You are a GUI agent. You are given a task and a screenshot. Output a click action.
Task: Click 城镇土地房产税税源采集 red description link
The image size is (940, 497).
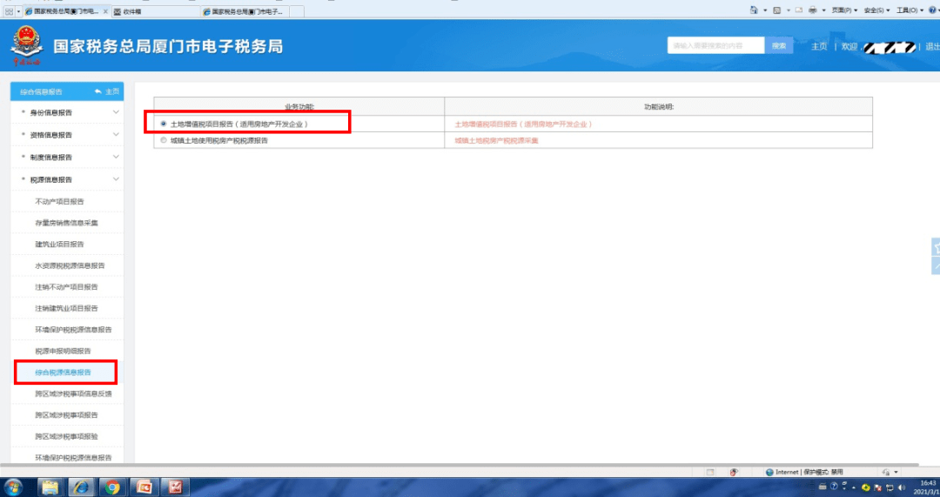pos(496,141)
